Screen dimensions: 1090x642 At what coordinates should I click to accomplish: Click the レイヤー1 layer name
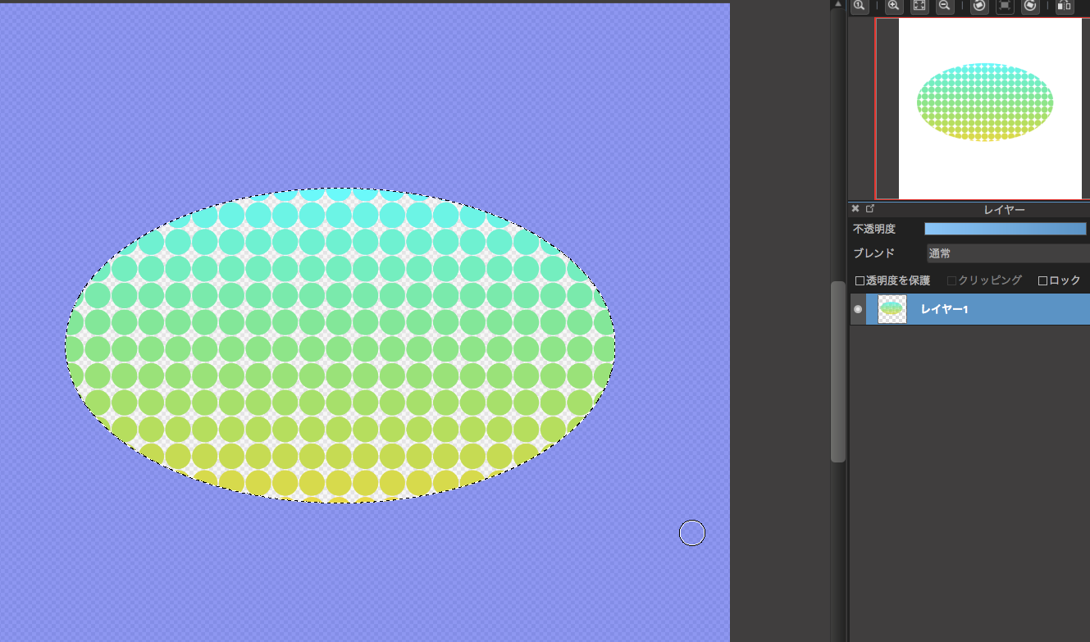click(945, 309)
